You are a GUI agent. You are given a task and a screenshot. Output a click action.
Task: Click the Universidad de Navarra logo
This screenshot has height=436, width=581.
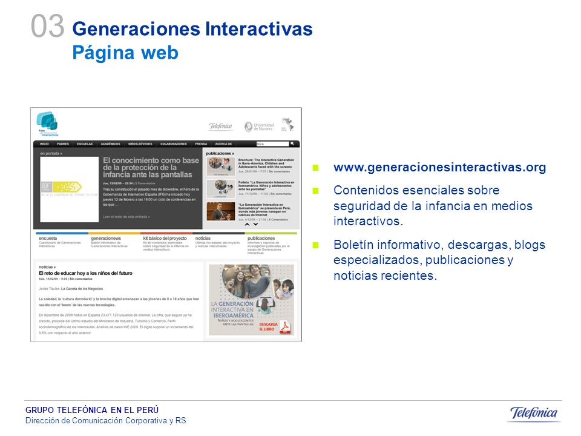[258, 127]
